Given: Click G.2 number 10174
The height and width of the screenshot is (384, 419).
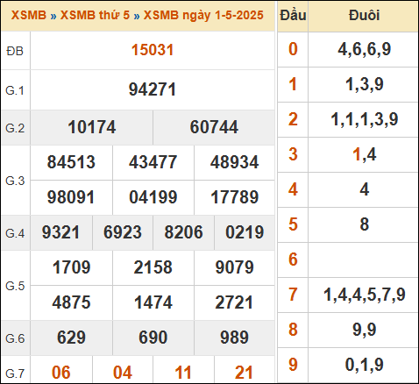Looking at the screenshot, I should click(92, 127).
